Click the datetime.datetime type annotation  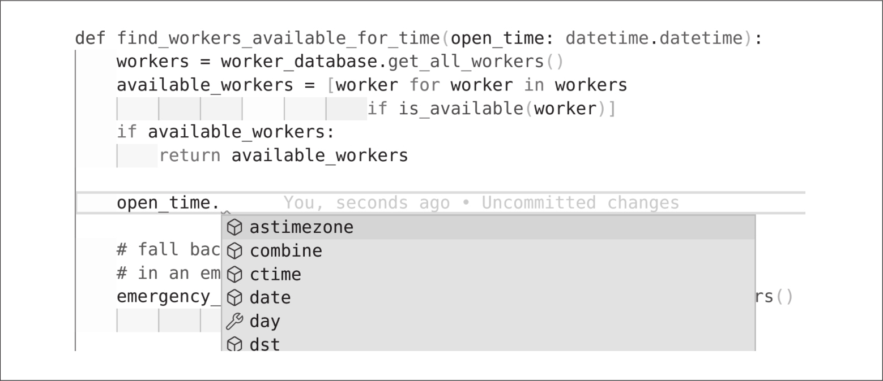coord(654,38)
